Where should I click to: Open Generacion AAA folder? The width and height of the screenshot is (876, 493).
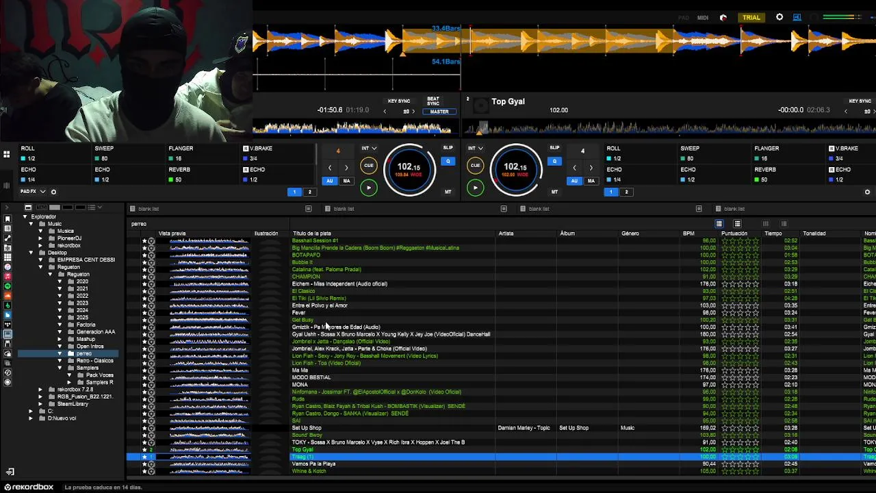point(95,332)
